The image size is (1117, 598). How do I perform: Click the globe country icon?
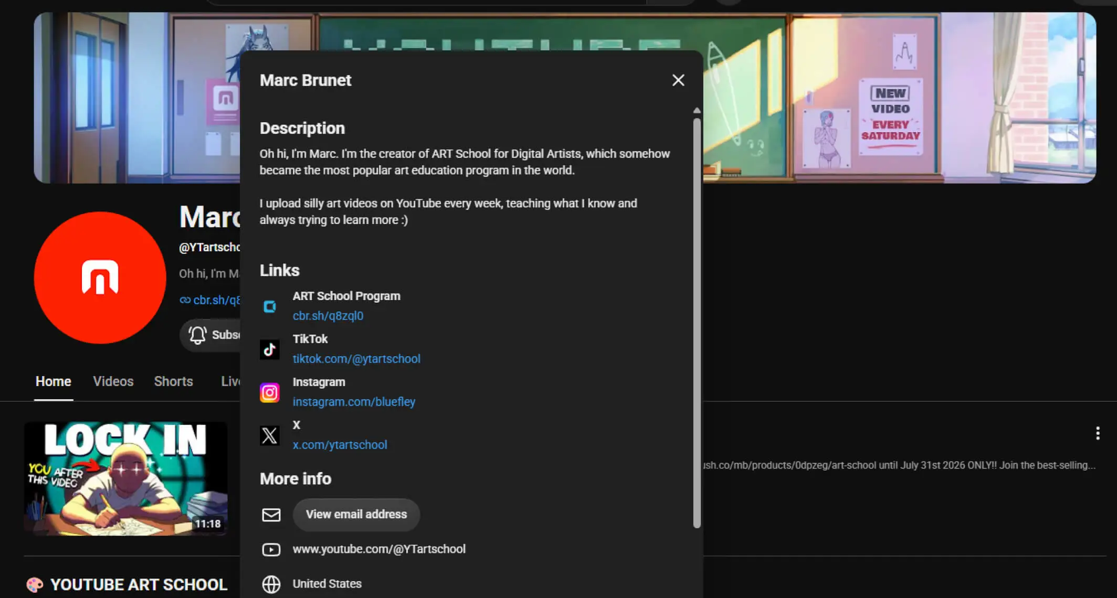tap(271, 584)
